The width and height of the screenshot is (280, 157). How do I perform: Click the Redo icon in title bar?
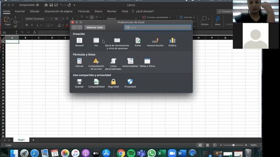[x=69, y=5]
